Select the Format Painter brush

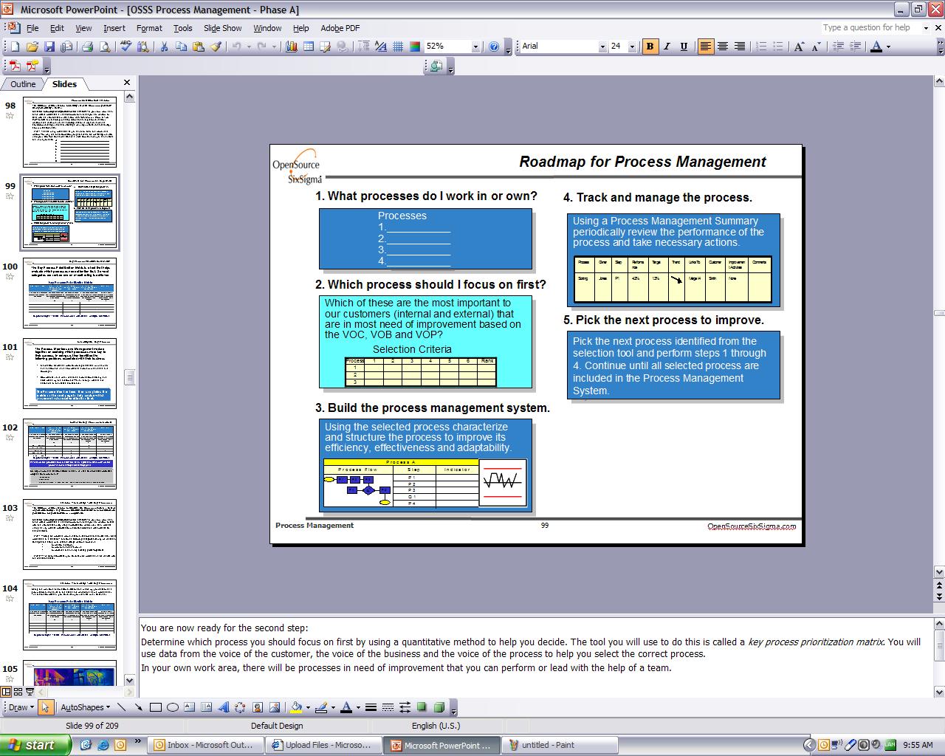(216, 47)
